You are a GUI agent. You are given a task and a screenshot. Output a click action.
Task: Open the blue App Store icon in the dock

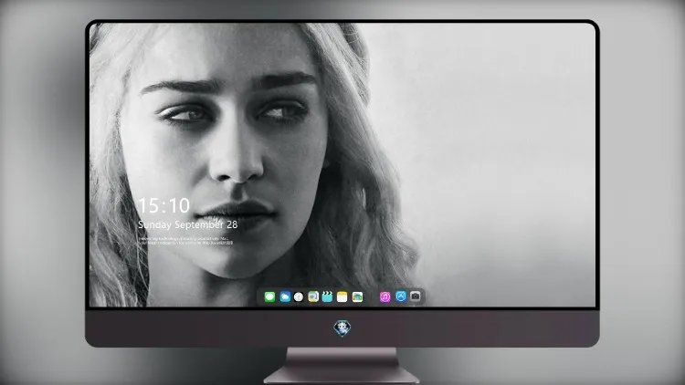401,297
